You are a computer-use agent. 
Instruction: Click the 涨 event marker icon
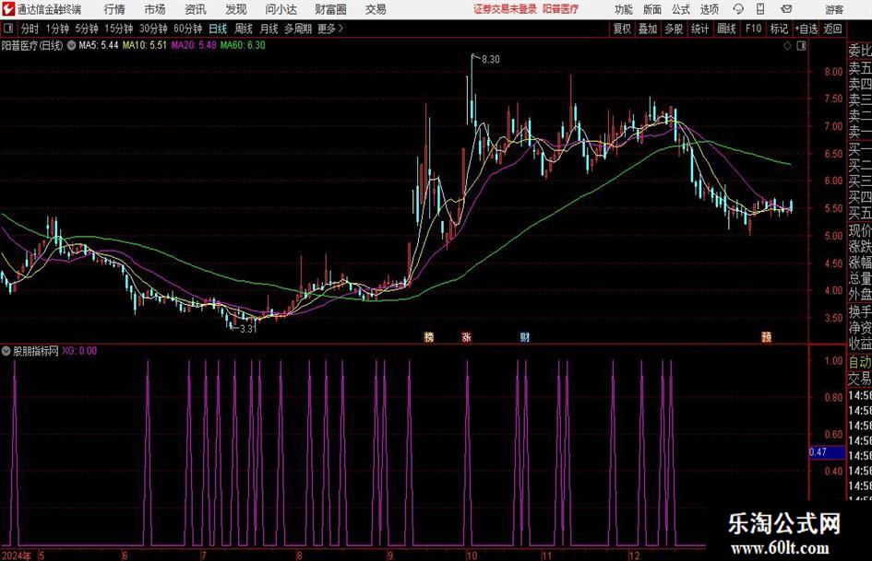[467, 336]
